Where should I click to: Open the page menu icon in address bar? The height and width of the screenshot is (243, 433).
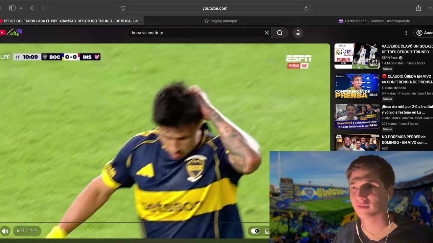123,8
